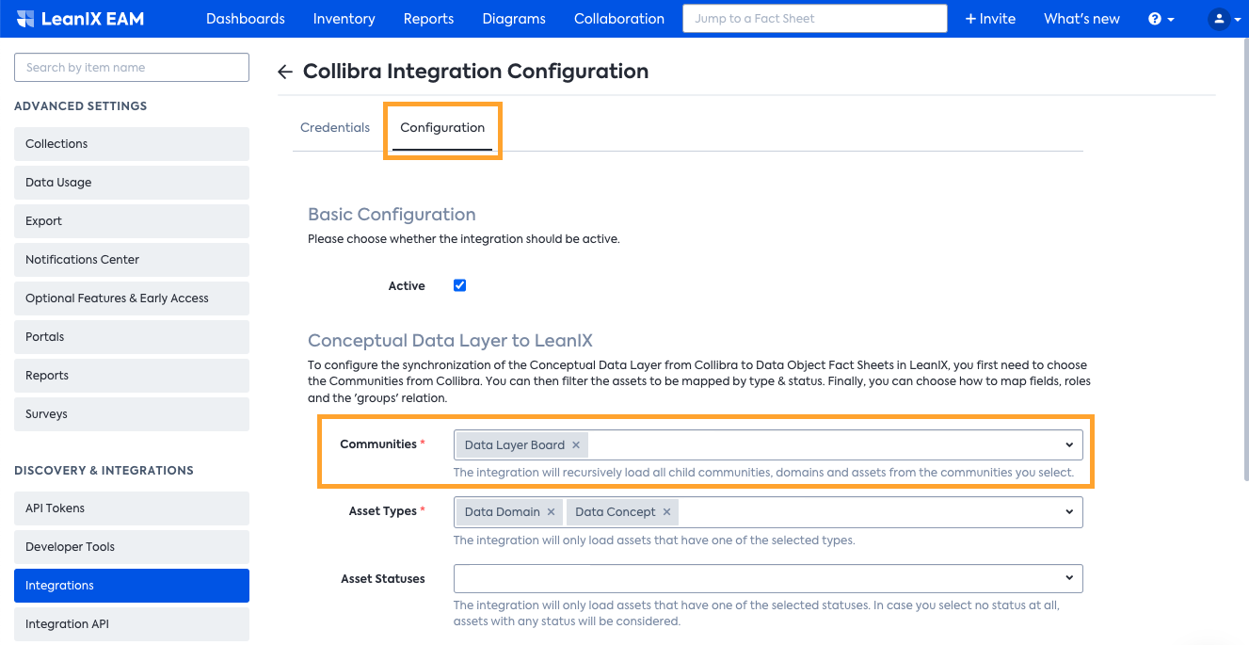Open Developer Tools page

coord(132,547)
